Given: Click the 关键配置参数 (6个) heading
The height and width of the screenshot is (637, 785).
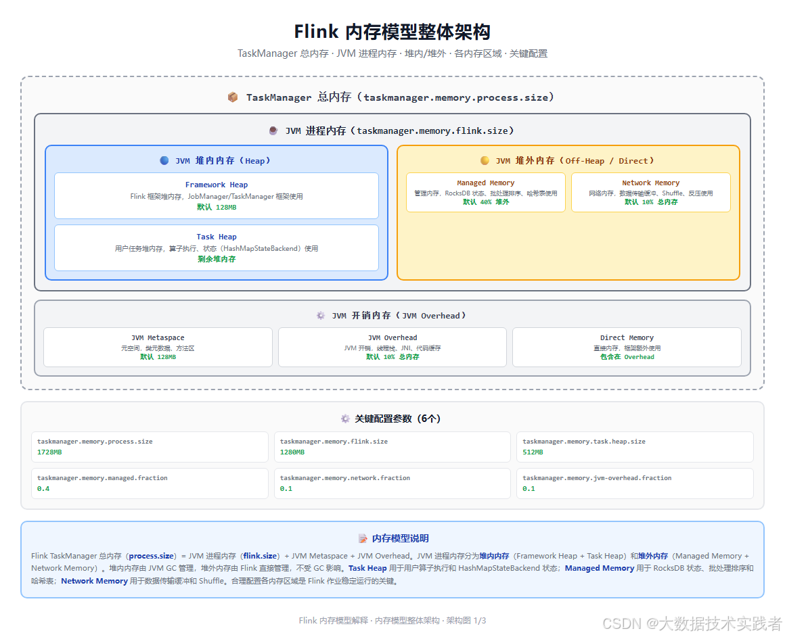Looking at the screenshot, I should click(397, 419).
